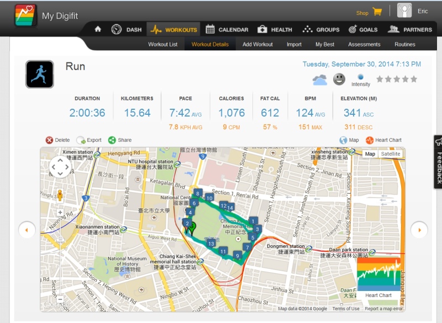Open the Dash gauge icon

click(x=116, y=29)
